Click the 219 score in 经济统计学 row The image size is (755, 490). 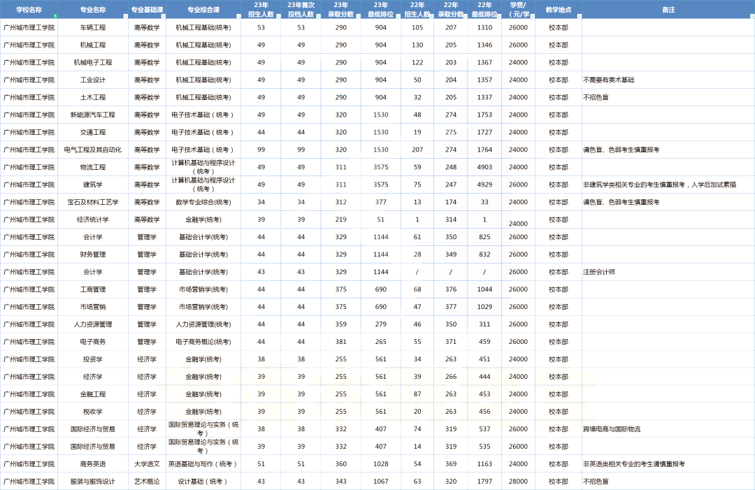(x=341, y=219)
